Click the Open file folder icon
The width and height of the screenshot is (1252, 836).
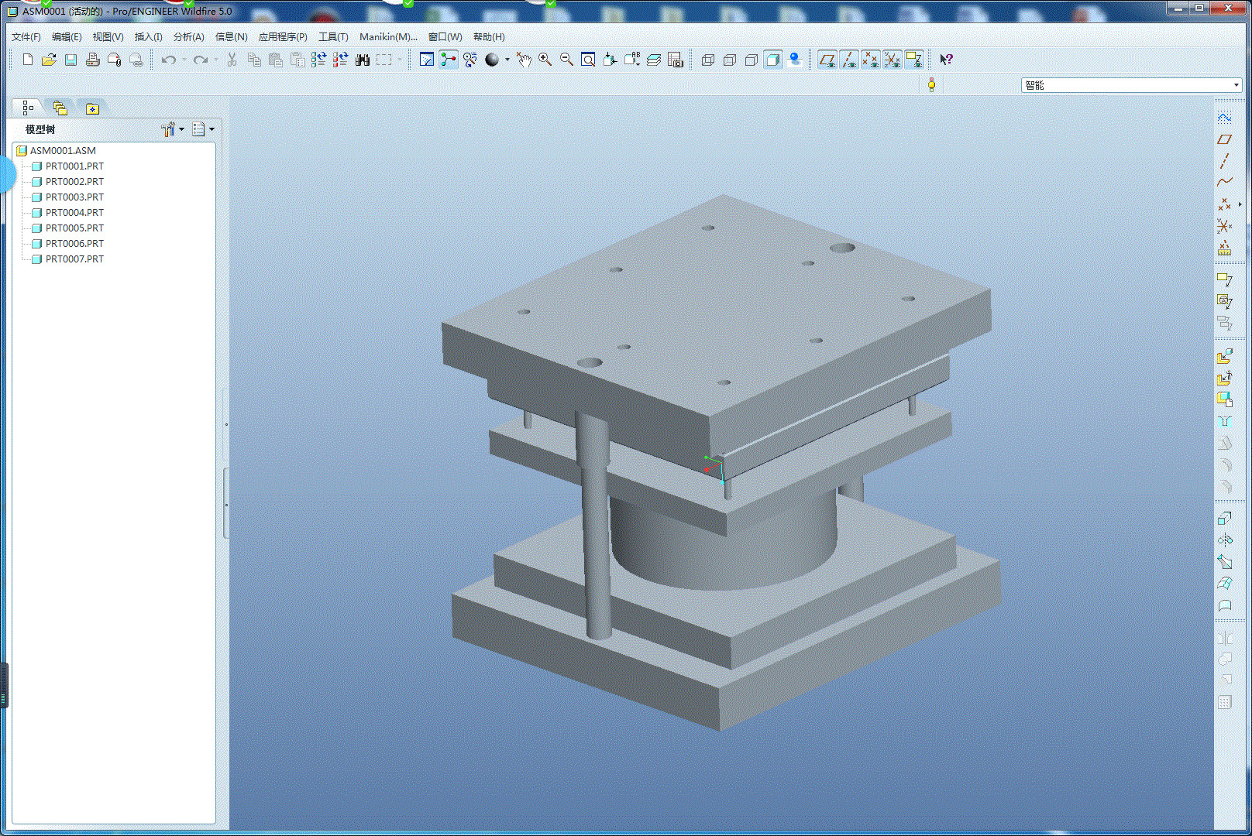point(49,60)
